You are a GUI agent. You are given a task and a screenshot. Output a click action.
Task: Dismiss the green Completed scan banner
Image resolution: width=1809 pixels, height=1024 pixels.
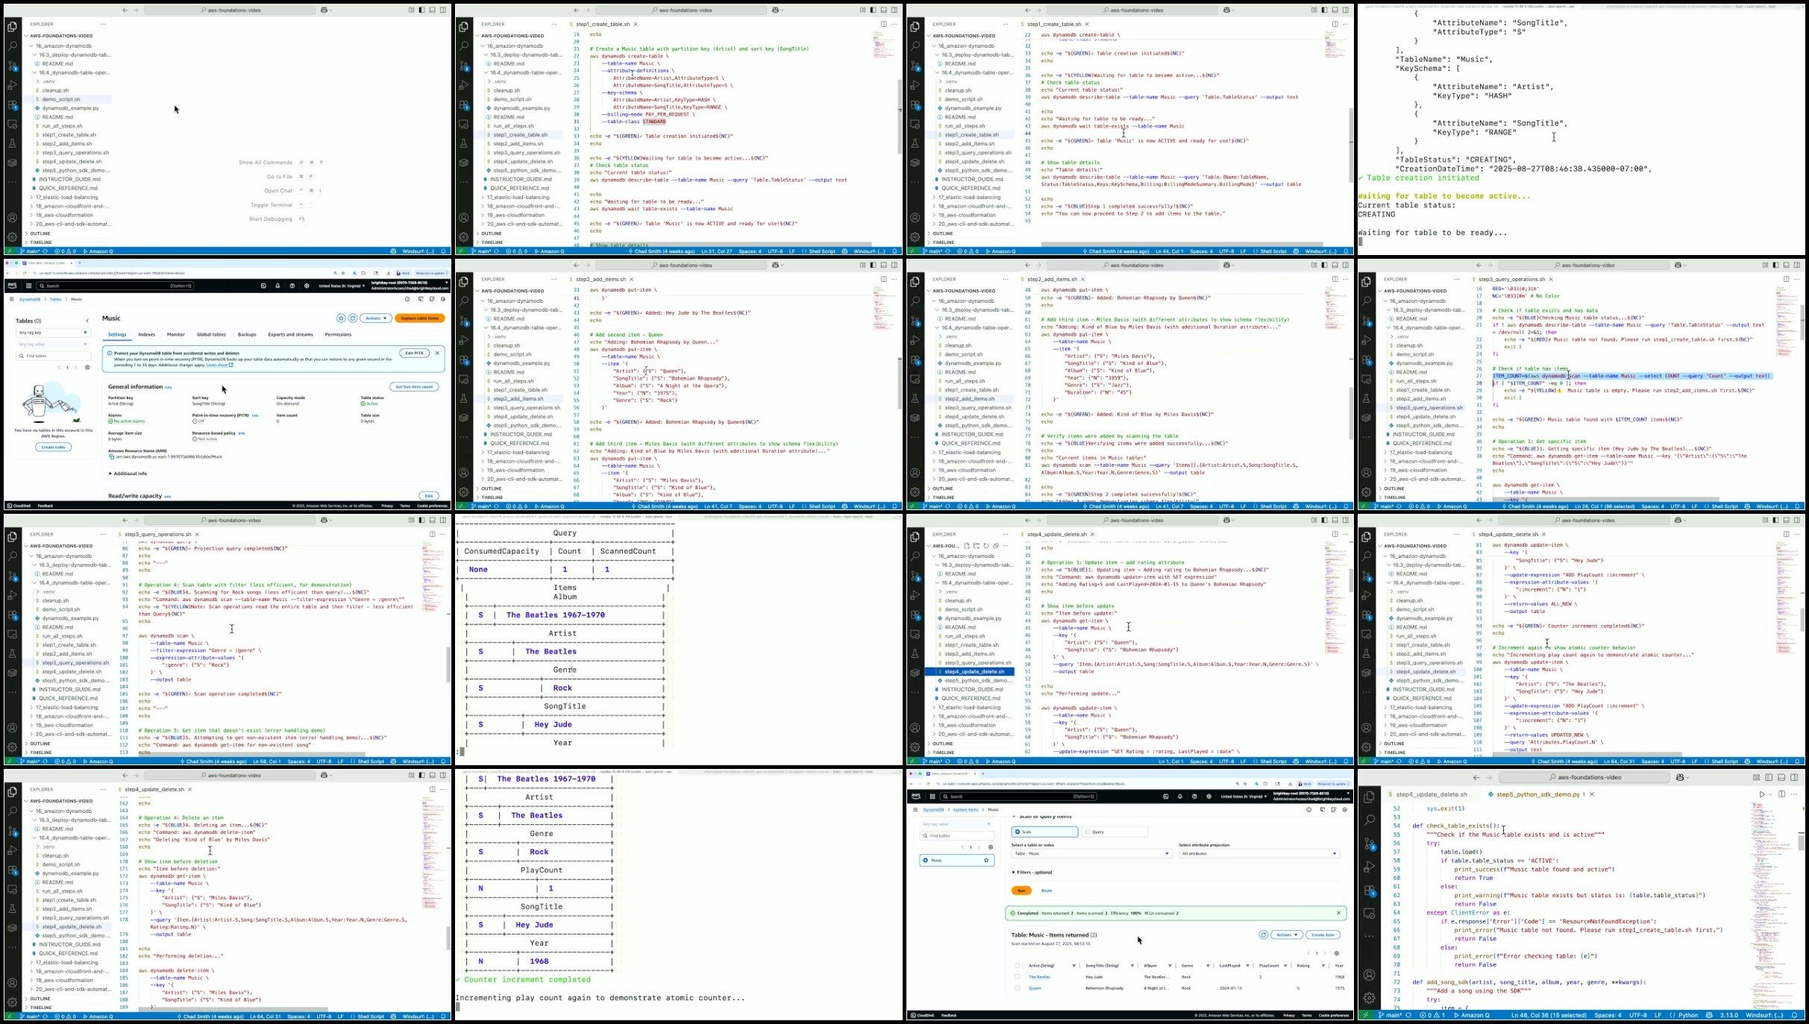point(1338,913)
